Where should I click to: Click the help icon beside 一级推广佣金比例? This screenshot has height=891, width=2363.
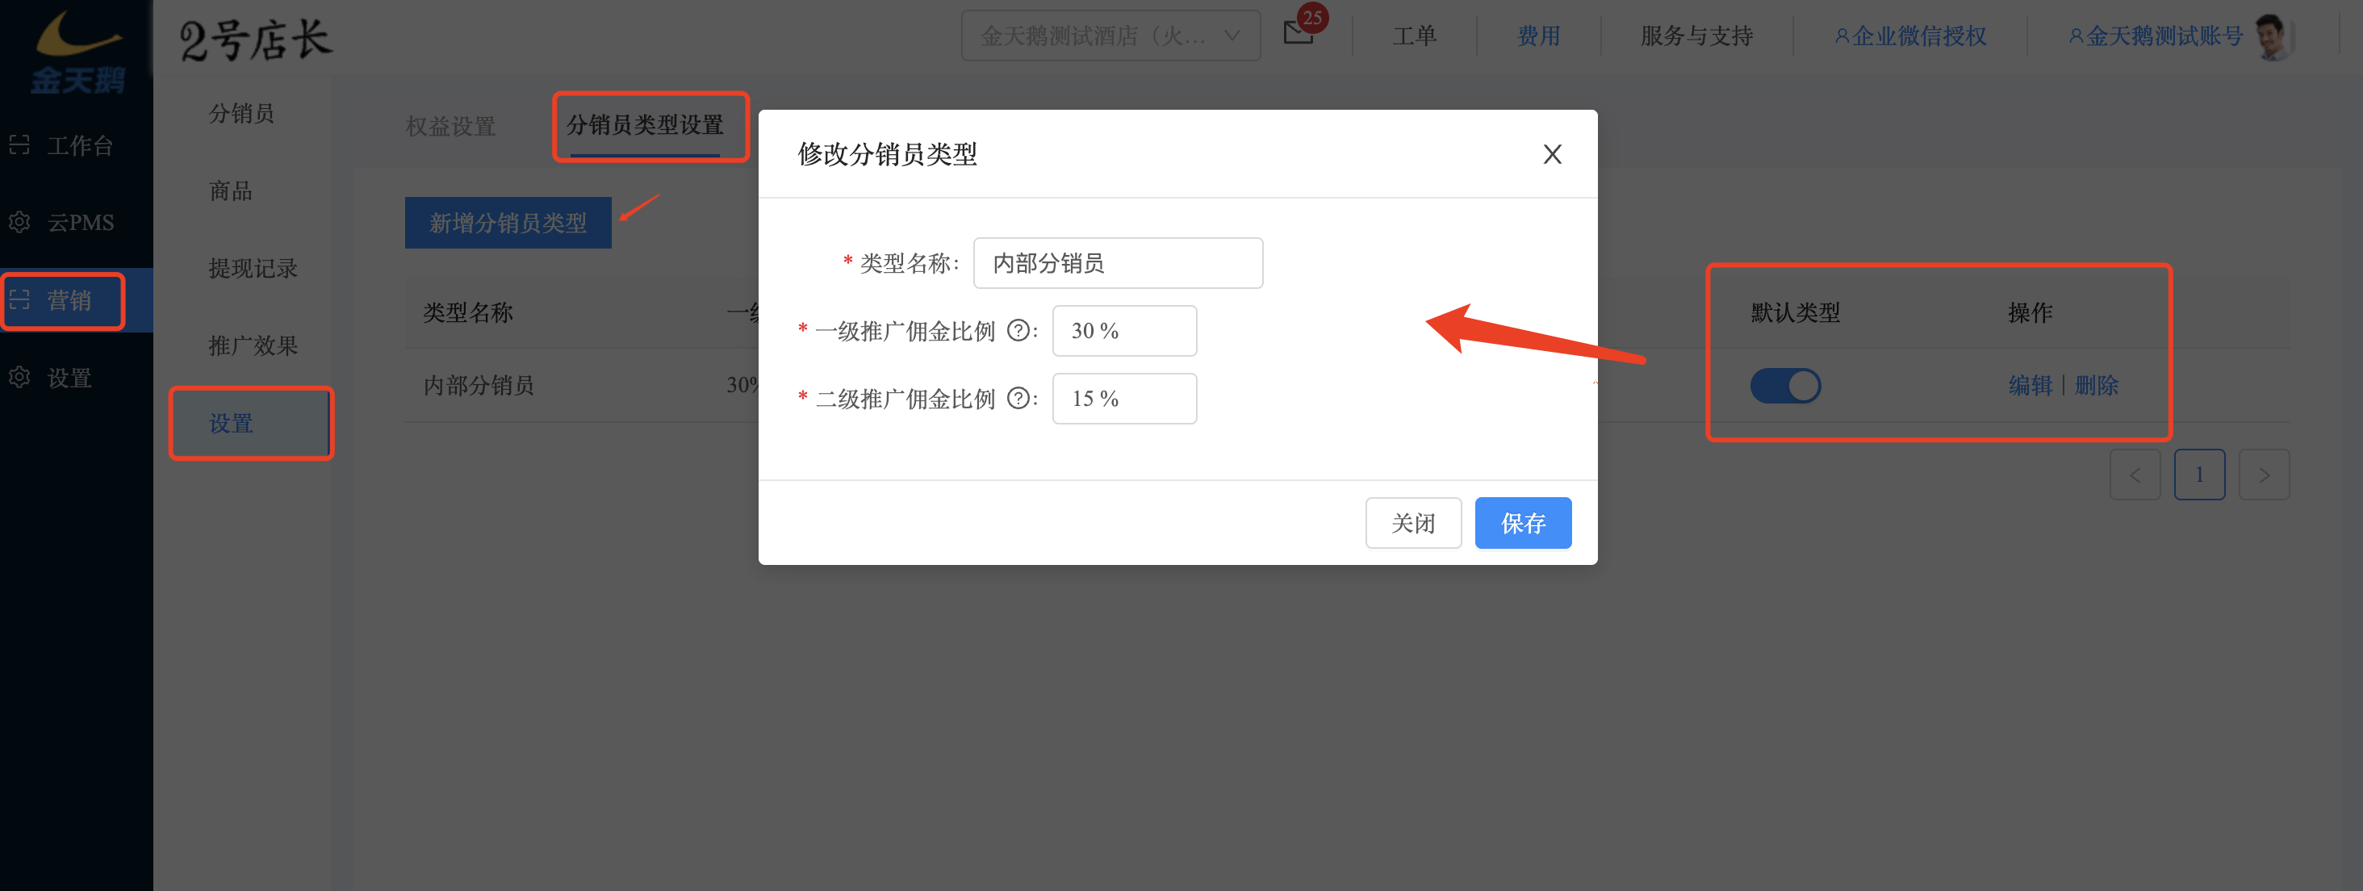(1018, 330)
